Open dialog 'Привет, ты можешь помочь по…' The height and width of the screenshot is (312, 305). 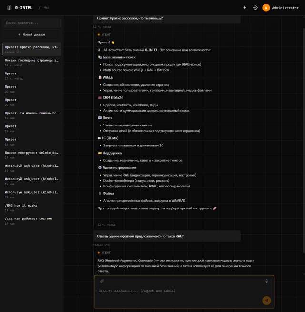[31, 115]
